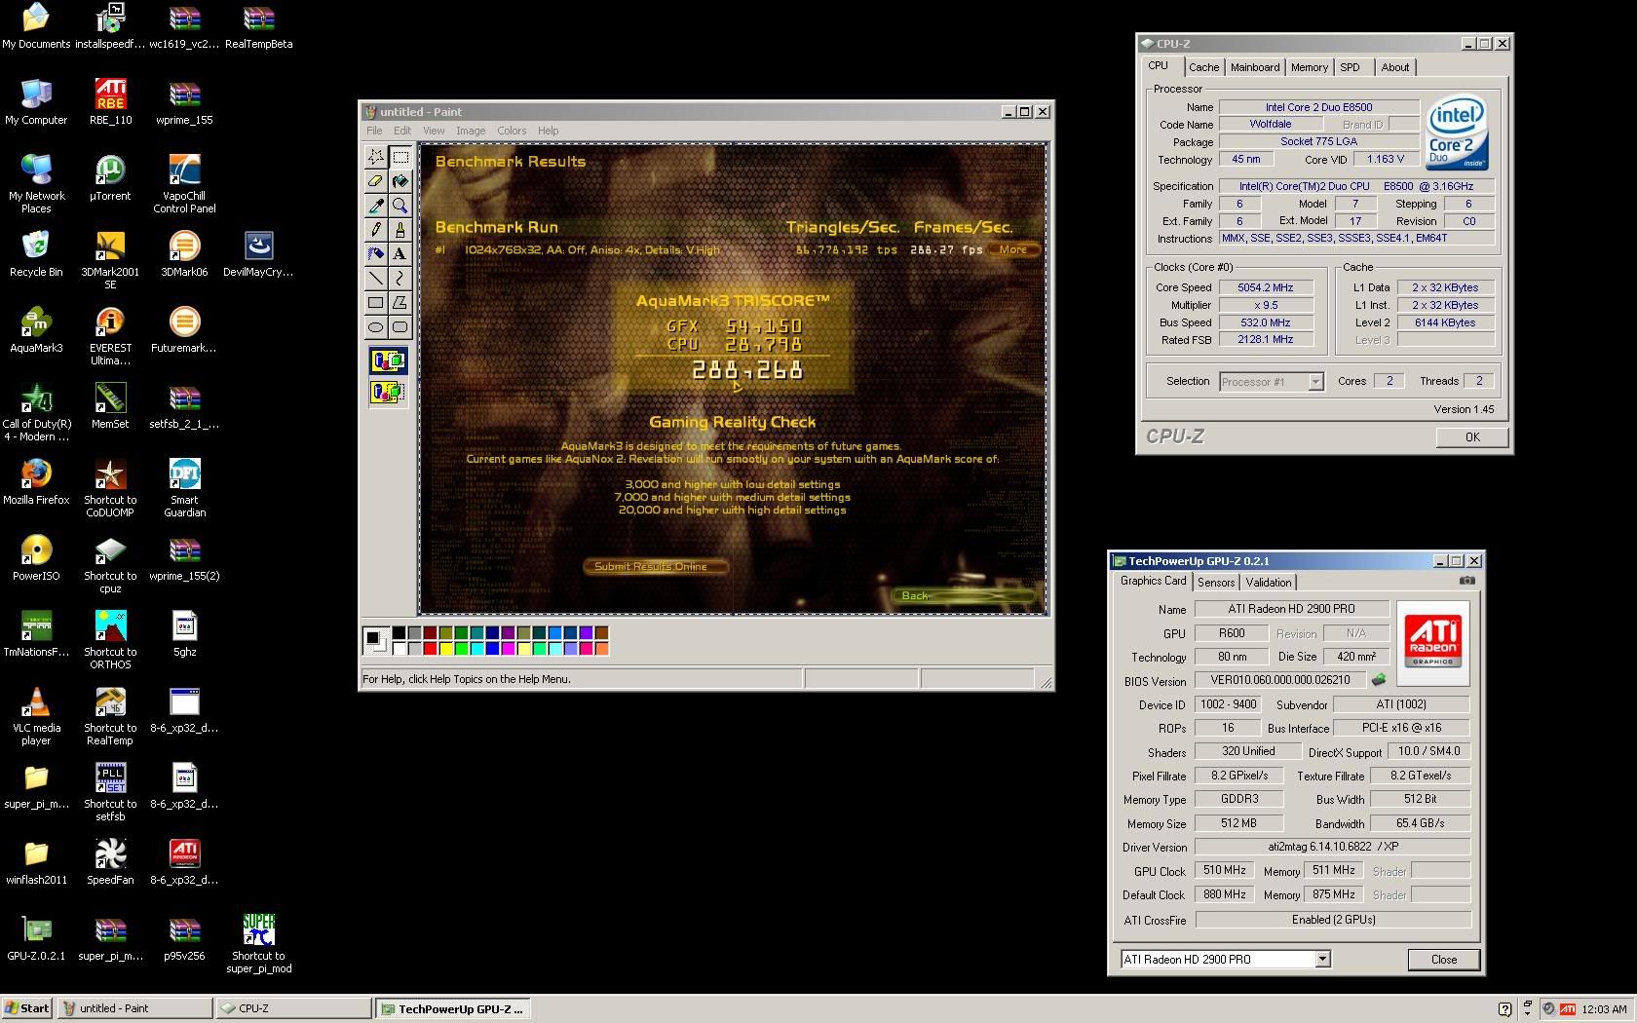The width and height of the screenshot is (1637, 1023).
Task: Select the Free-Form Select tool in Paint
Action: tap(375, 157)
